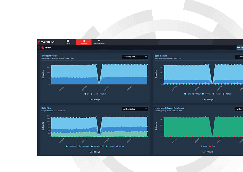
Task: Toggle the False series legend entry
Action: [x=204, y=146]
